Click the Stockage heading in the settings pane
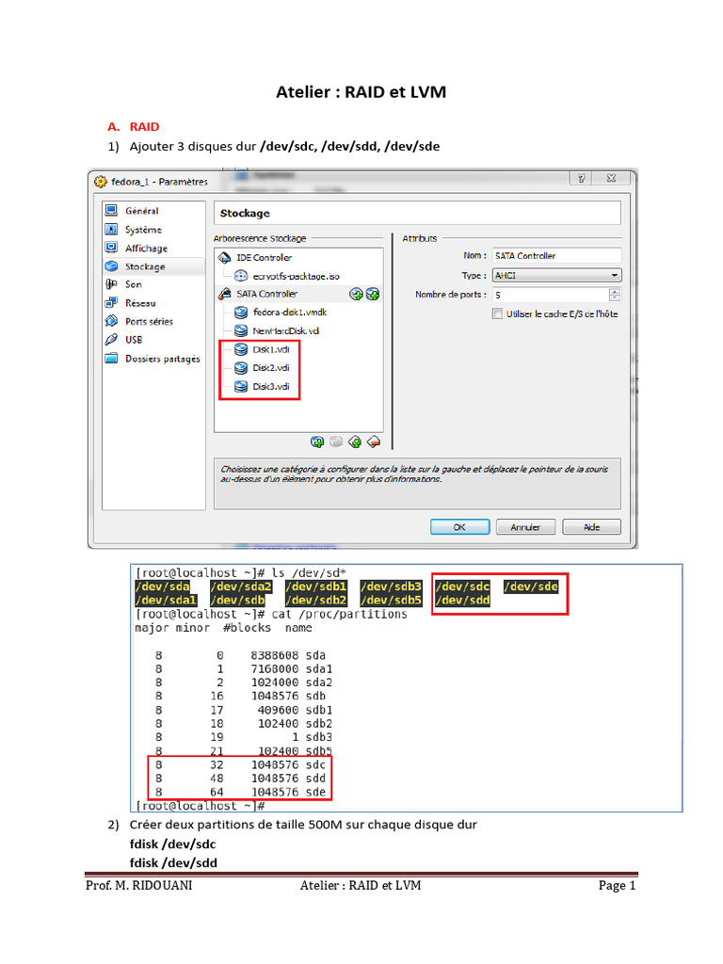Screen dimensions: 723x964 point(245,214)
